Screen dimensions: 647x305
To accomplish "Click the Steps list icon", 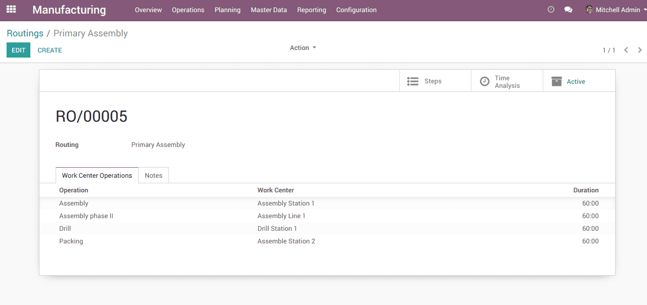I will [413, 81].
